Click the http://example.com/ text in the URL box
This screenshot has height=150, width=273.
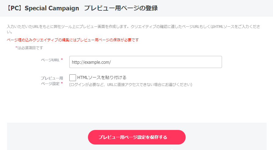click(x=91, y=62)
